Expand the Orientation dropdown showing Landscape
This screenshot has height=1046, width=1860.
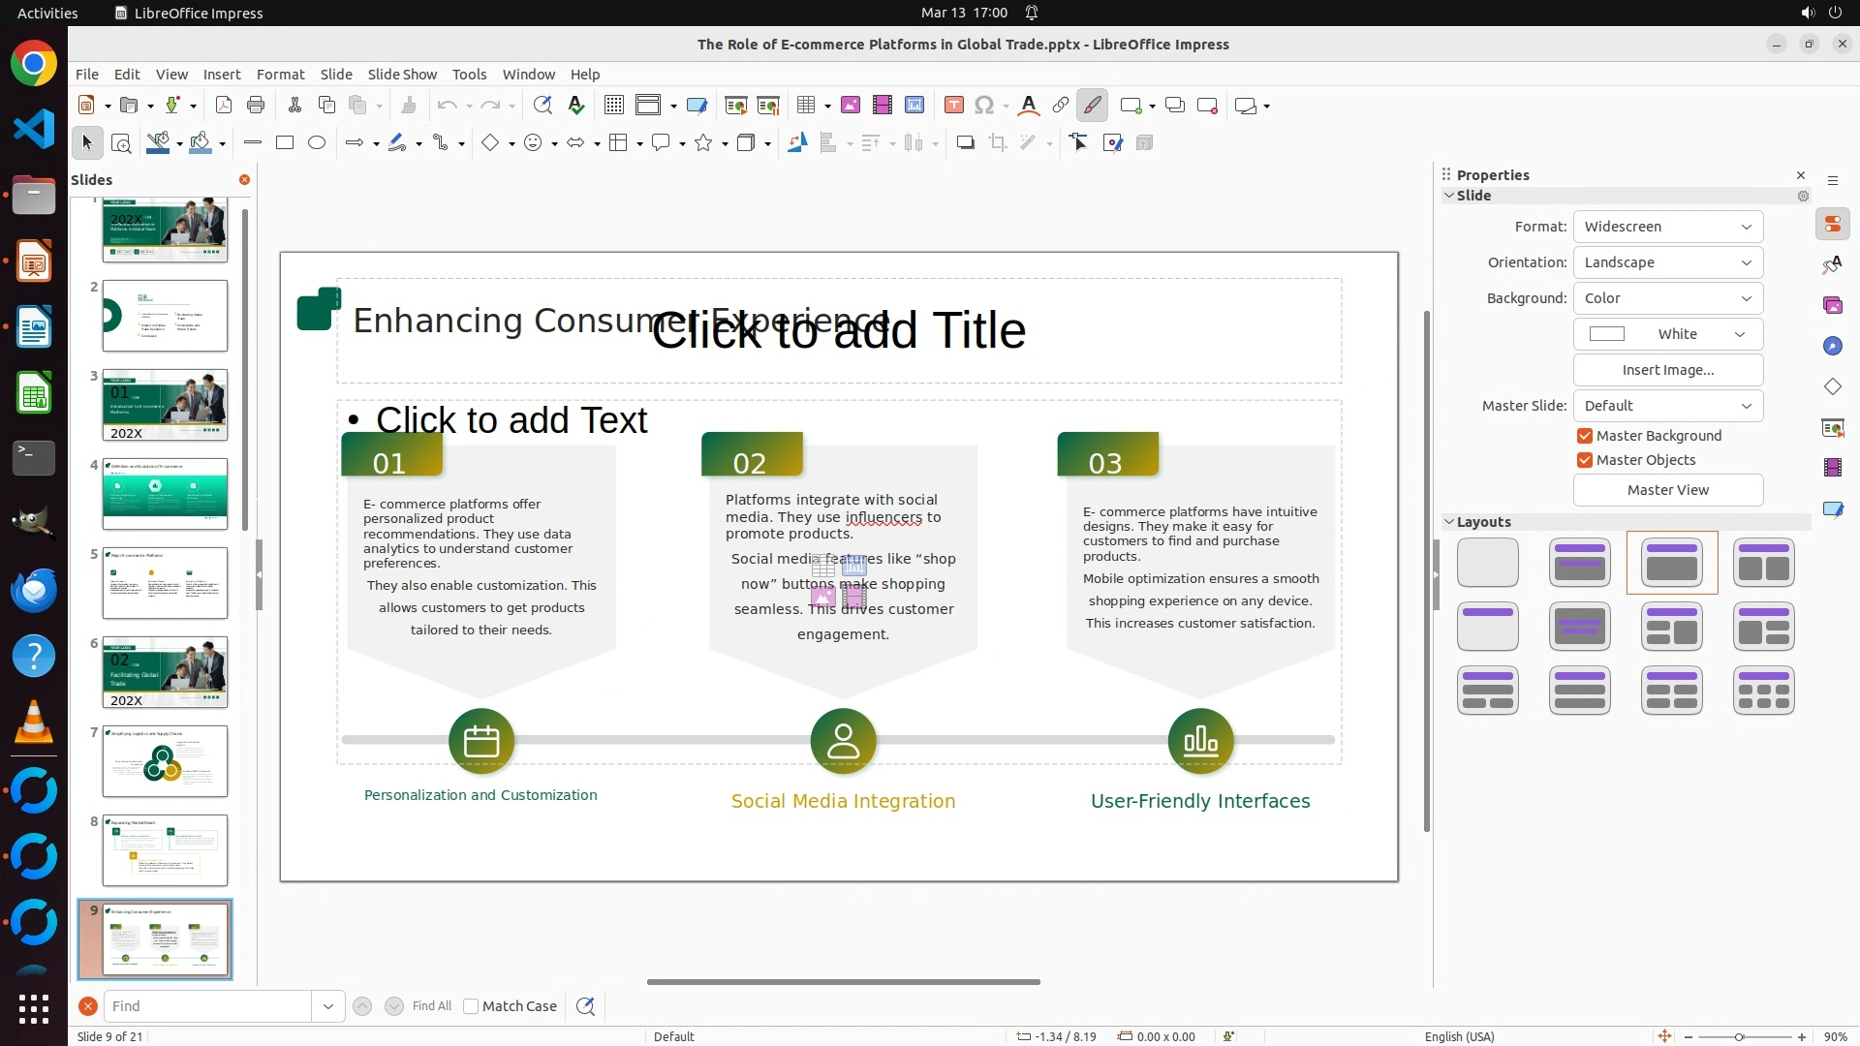pyautogui.click(x=1667, y=262)
